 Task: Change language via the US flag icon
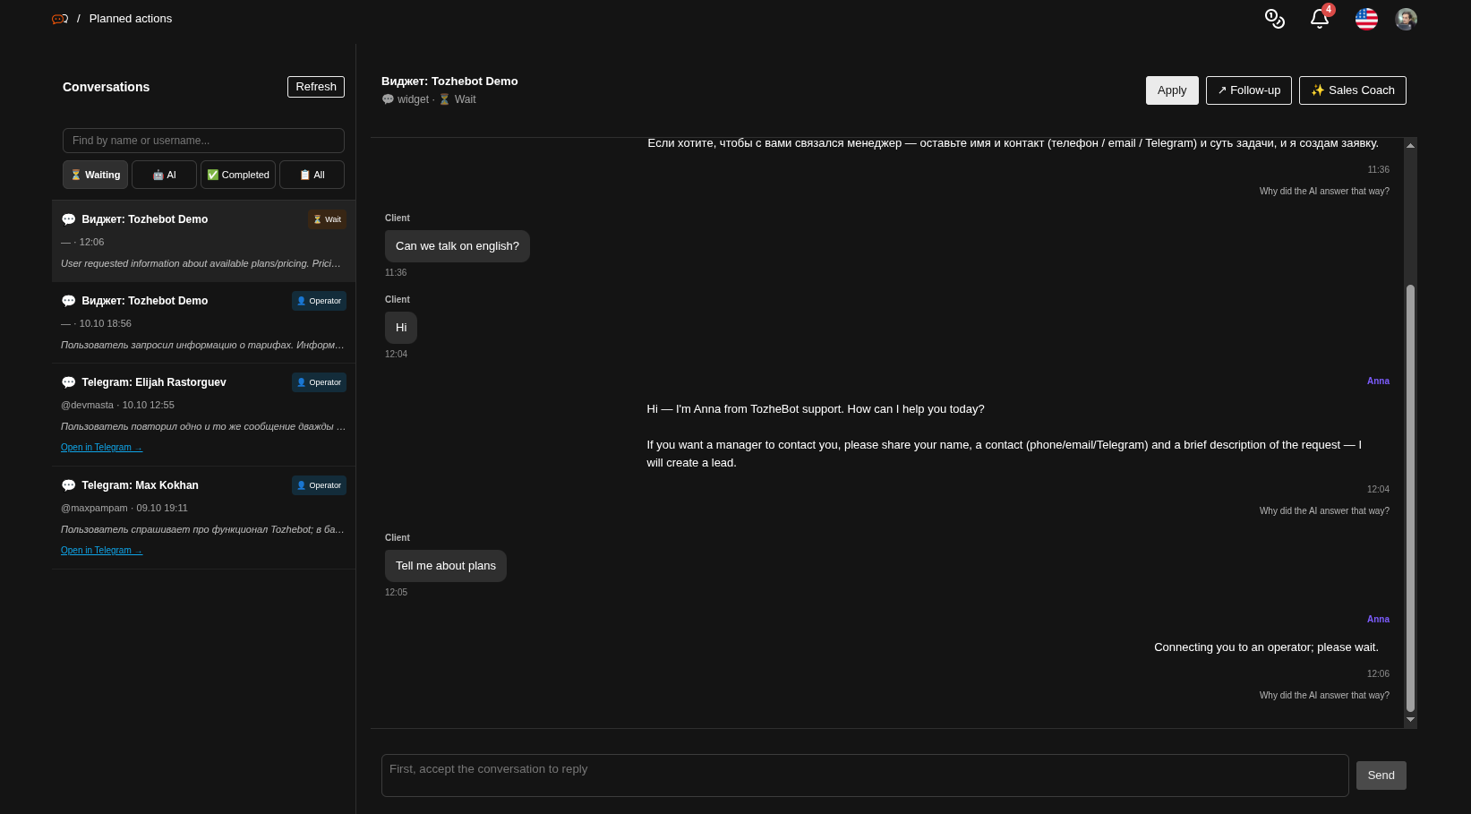pos(1366,19)
